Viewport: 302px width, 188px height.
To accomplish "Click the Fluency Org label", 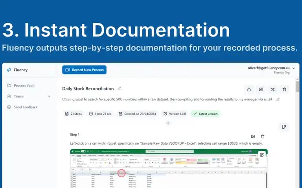I will click(282, 72).
